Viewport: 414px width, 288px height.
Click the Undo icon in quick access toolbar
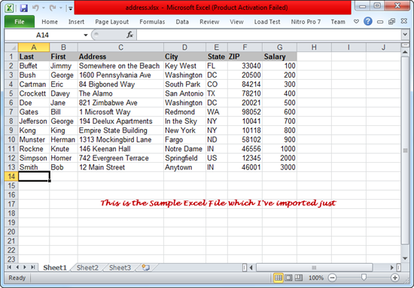click(35, 8)
